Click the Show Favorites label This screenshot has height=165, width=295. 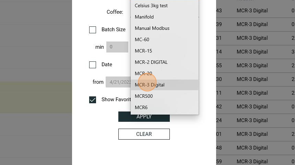[116, 99]
